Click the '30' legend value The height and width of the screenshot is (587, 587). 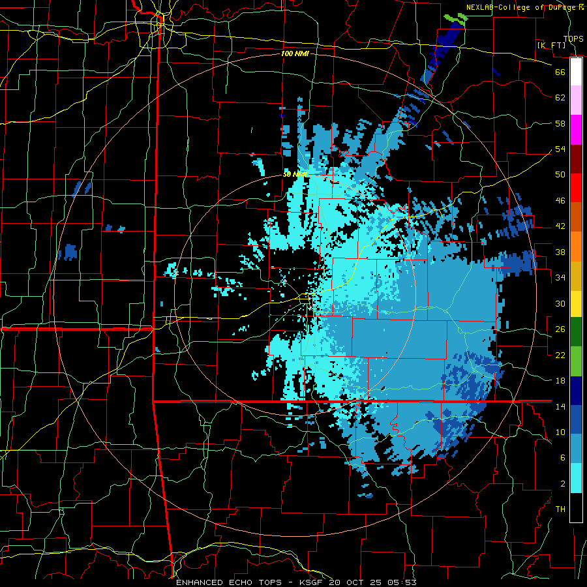[x=560, y=303]
